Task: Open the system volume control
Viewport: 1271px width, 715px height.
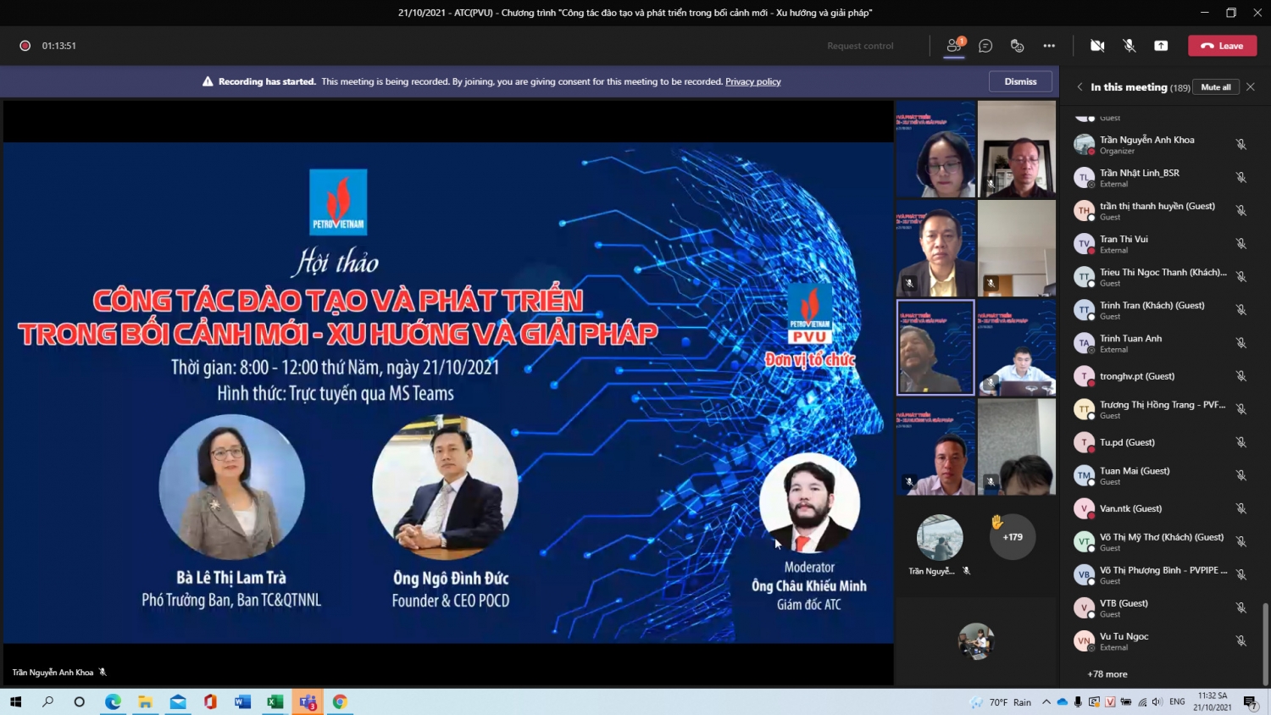Action: pyautogui.click(x=1157, y=701)
